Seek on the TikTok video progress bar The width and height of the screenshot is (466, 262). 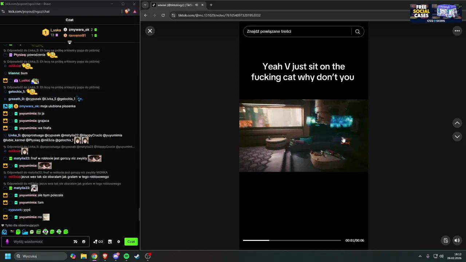point(292,240)
